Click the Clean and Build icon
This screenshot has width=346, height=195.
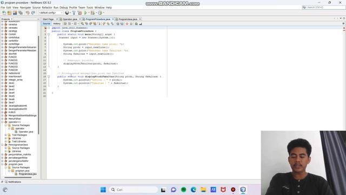[79, 13]
